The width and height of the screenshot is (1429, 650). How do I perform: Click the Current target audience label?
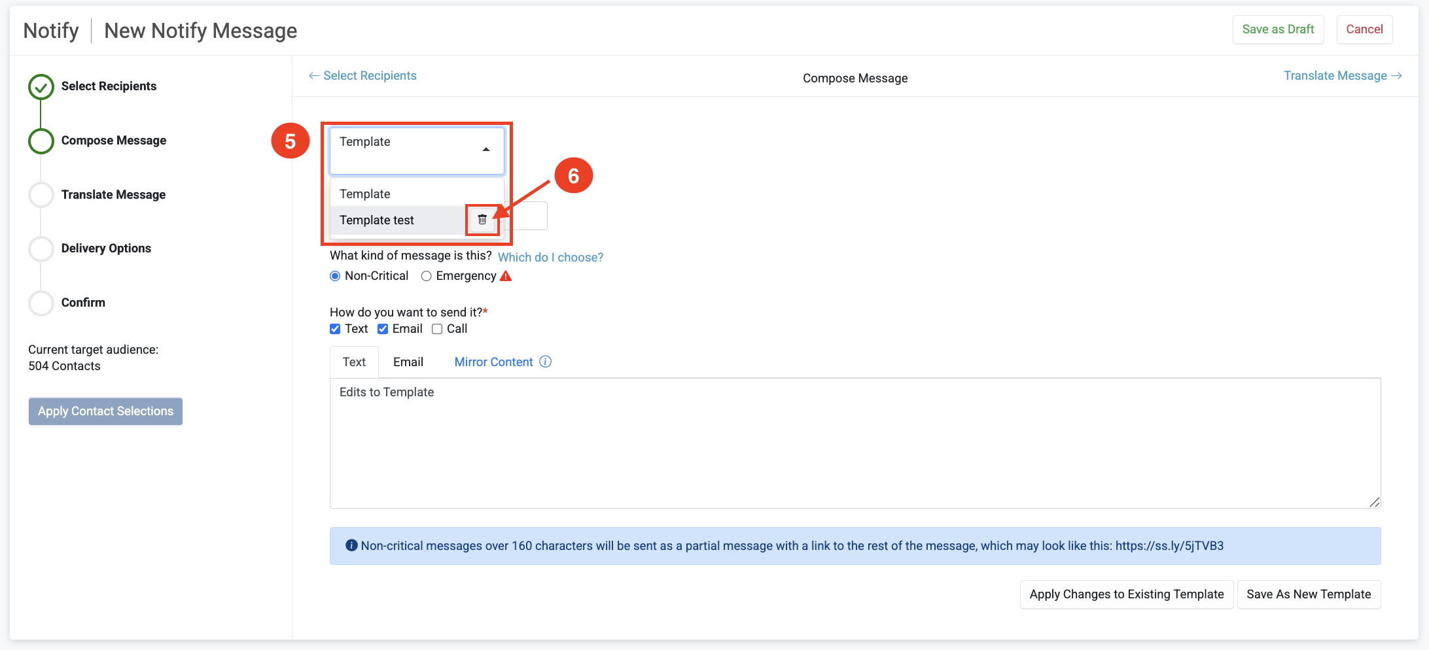(x=93, y=350)
